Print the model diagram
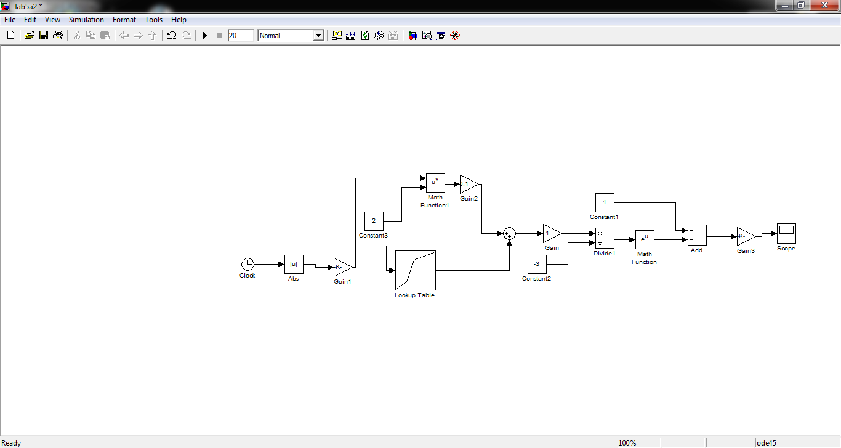 58,36
